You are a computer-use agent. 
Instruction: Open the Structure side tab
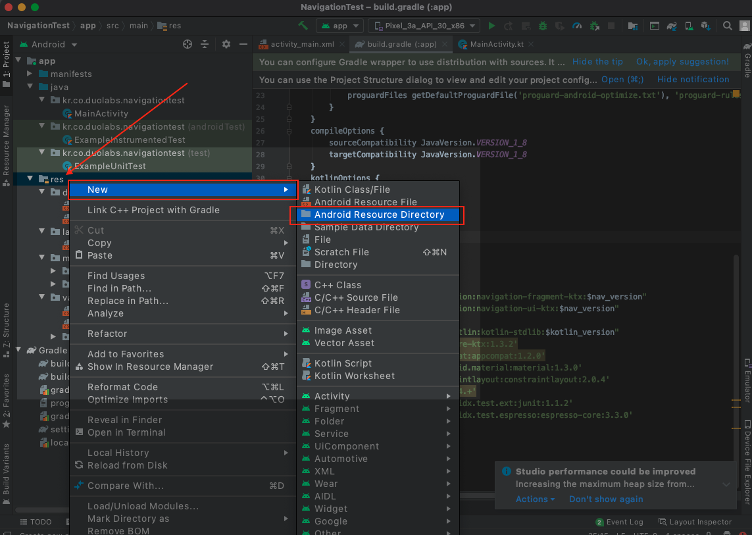pyautogui.click(x=6, y=330)
